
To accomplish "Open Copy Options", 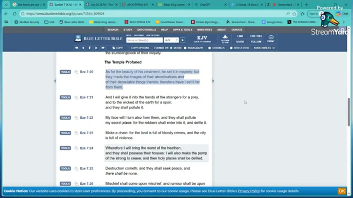I will [140, 48].
